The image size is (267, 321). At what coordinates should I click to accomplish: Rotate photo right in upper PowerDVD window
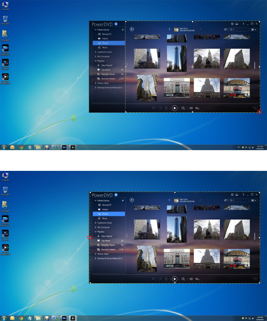coord(160,108)
